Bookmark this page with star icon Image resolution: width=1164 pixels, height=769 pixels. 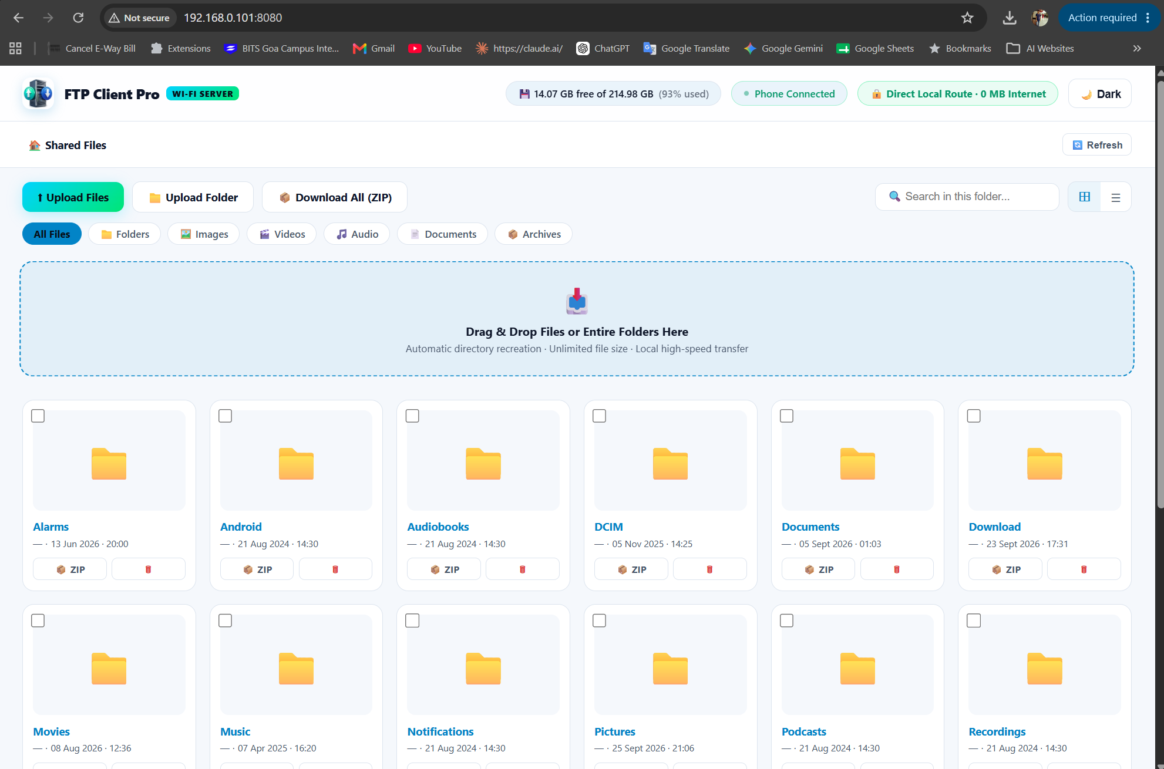point(967,18)
